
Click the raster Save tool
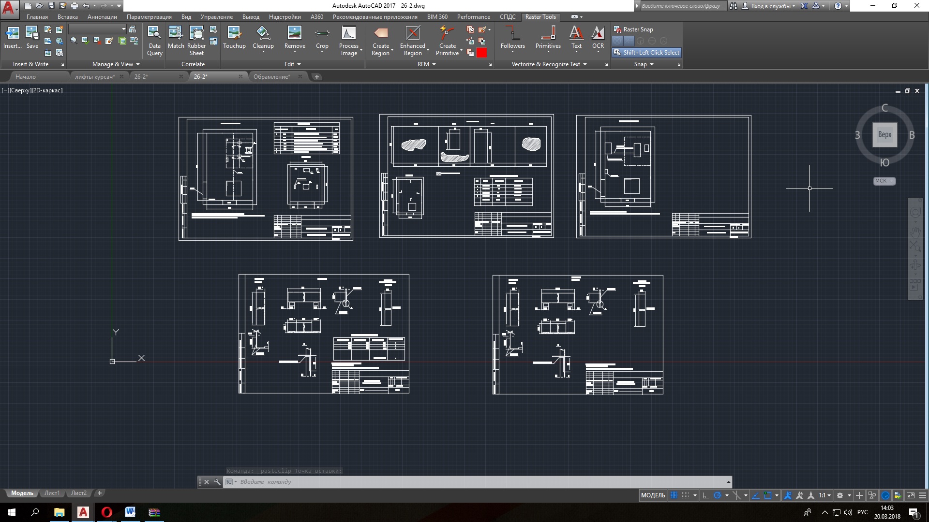pyautogui.click(x=32, y=37)
